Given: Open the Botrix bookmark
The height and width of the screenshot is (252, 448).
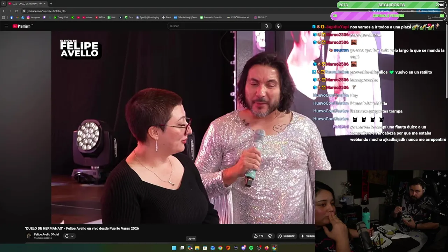Looking at the screenshot, I should tap(167, 17).
